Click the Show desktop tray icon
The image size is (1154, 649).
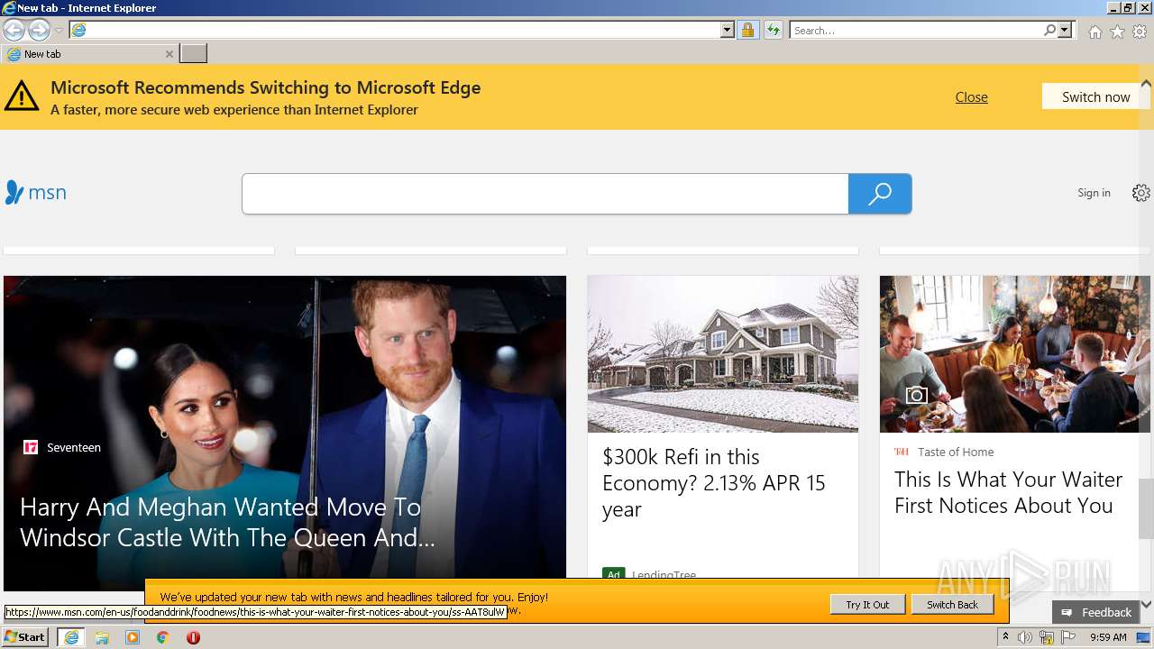tap(1143, 637)
